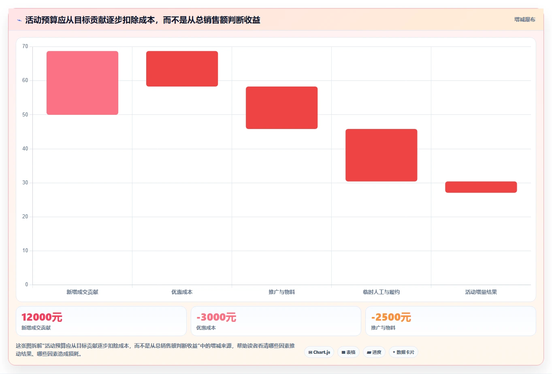This screenshot has height=374, width=552.
Task: Click the 新增成交贡献 pink waterfall bar
Action: pyautogui.click(x=82, y=83)
